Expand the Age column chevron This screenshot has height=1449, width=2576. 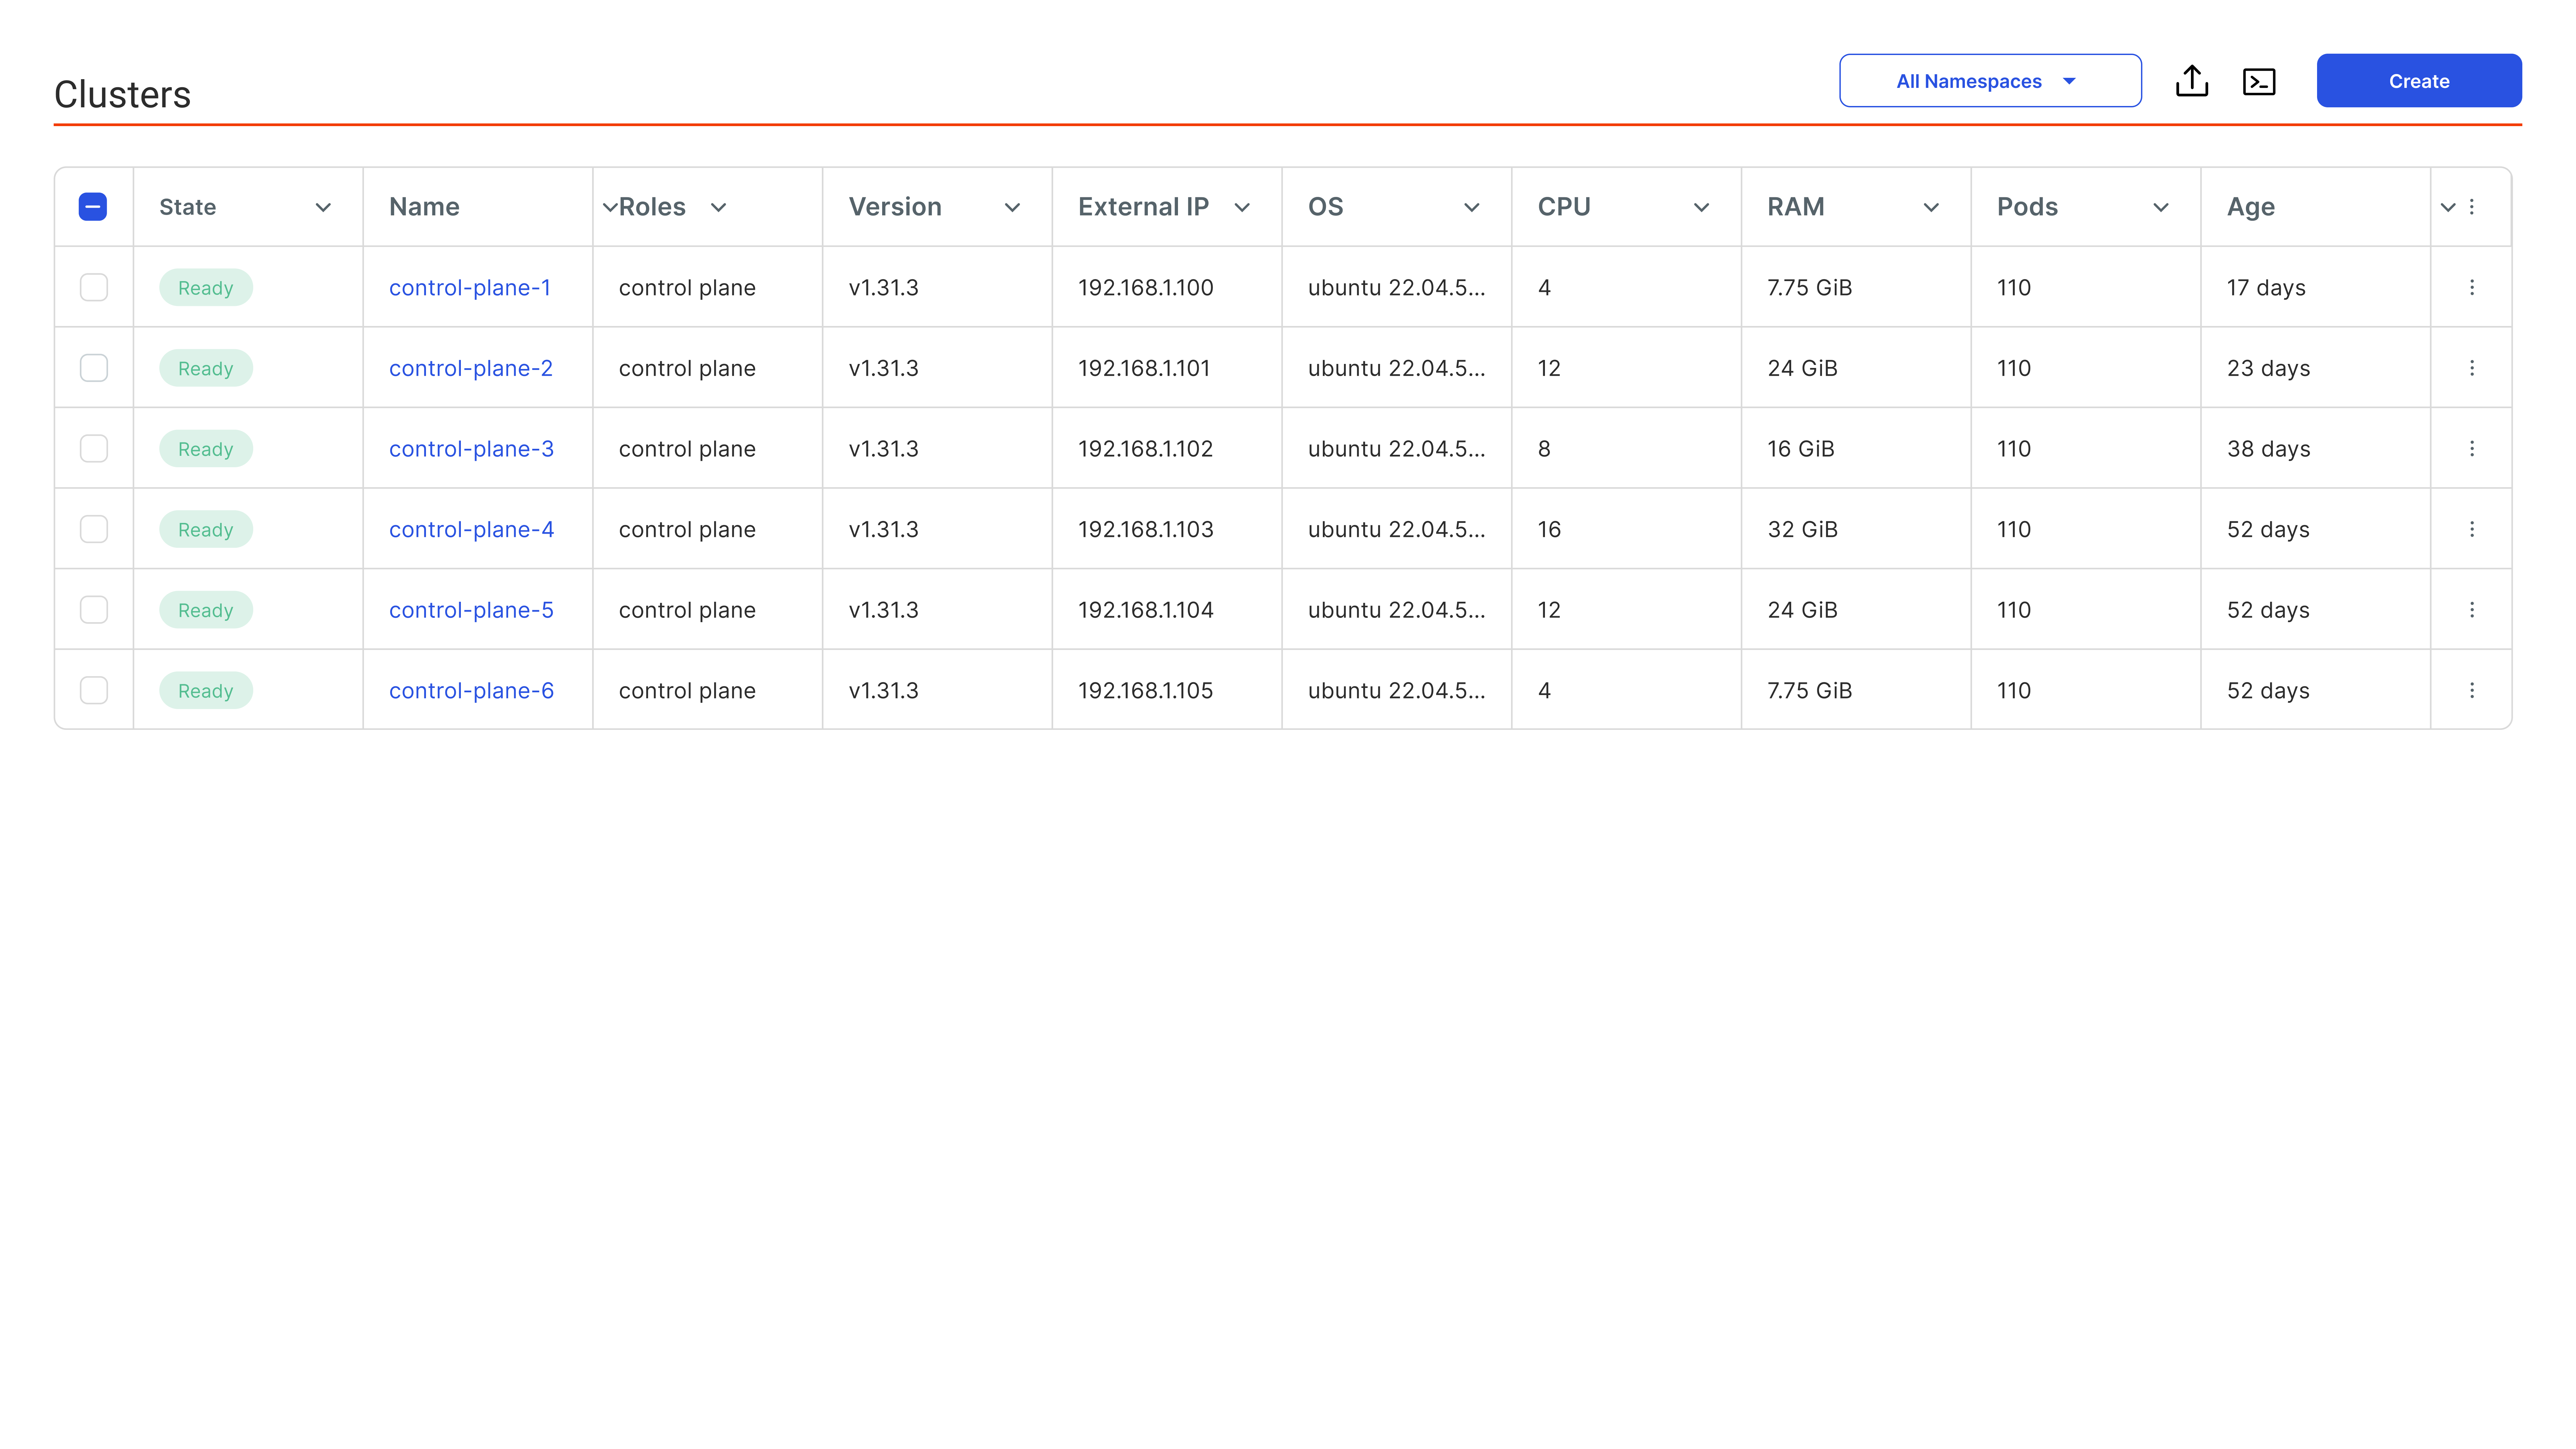click(x=2448, y=208)
